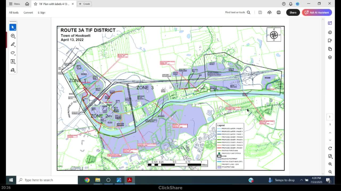This screenshot has width=341, height=191.
Task: Click the Share button
Action: (x=293, y=12)
